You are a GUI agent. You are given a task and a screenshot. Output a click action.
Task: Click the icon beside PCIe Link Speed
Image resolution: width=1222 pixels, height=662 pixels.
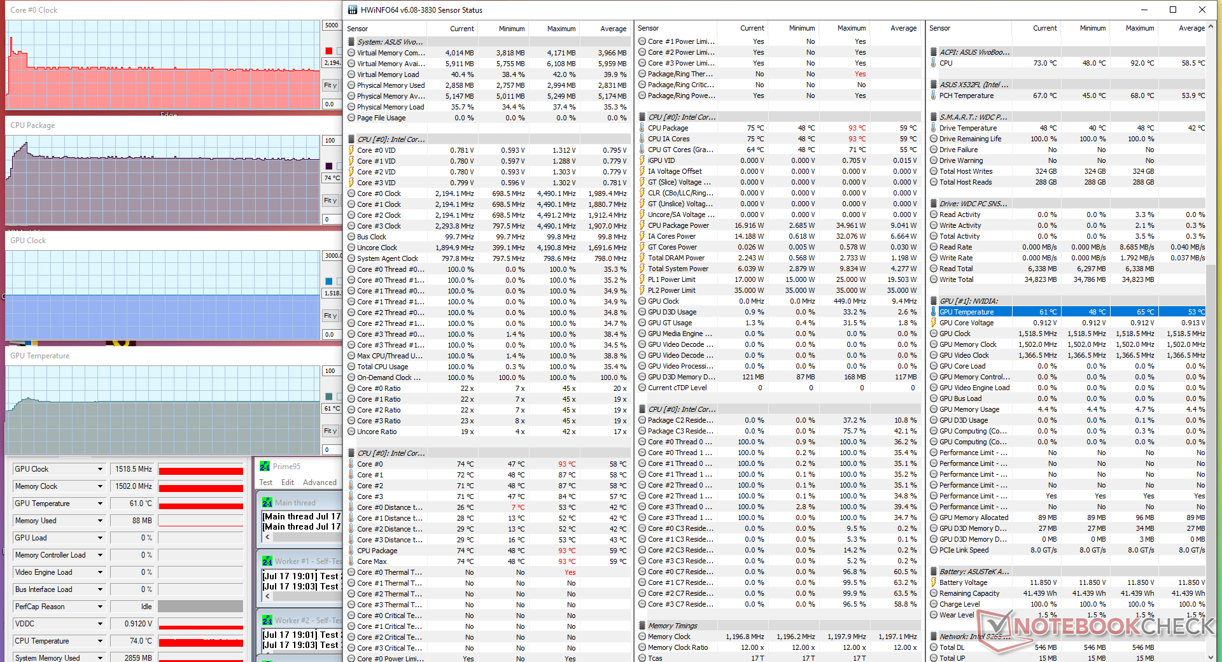click(x=934, y=550)
